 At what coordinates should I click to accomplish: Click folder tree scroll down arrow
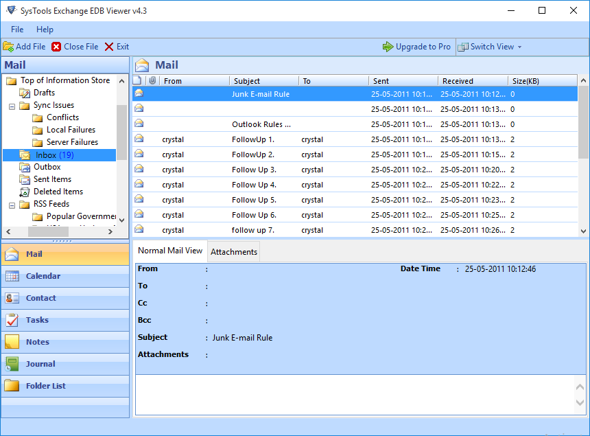(x=121, y=220)
